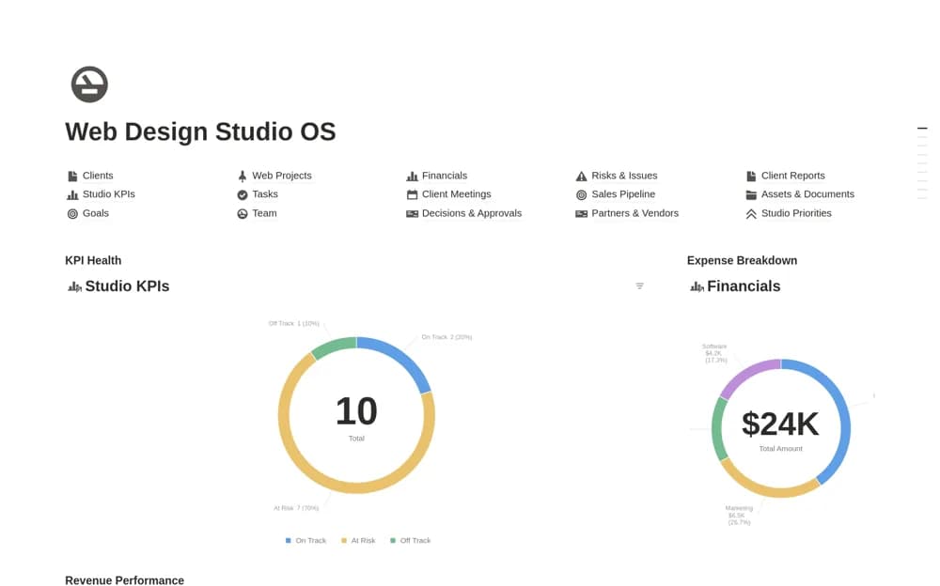Open the Goals page link
This screenshot has width=940, height=586.
pyautogui.click(x=96, y=213)
